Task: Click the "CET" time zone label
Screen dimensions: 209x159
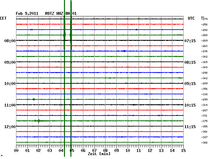Action: tap(3, 18)
